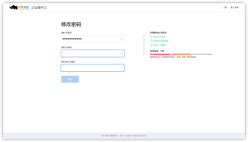This screenshot has width=248, height=142.
Task: Click the grey password strength bar segment
Action: 202,54
